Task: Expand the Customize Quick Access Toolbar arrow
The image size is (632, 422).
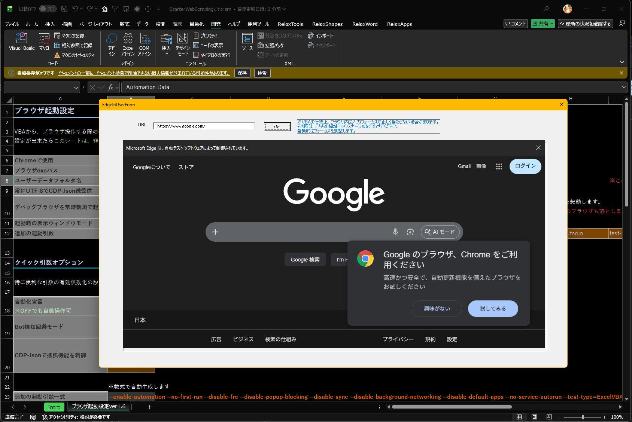Action: point(159,9)
